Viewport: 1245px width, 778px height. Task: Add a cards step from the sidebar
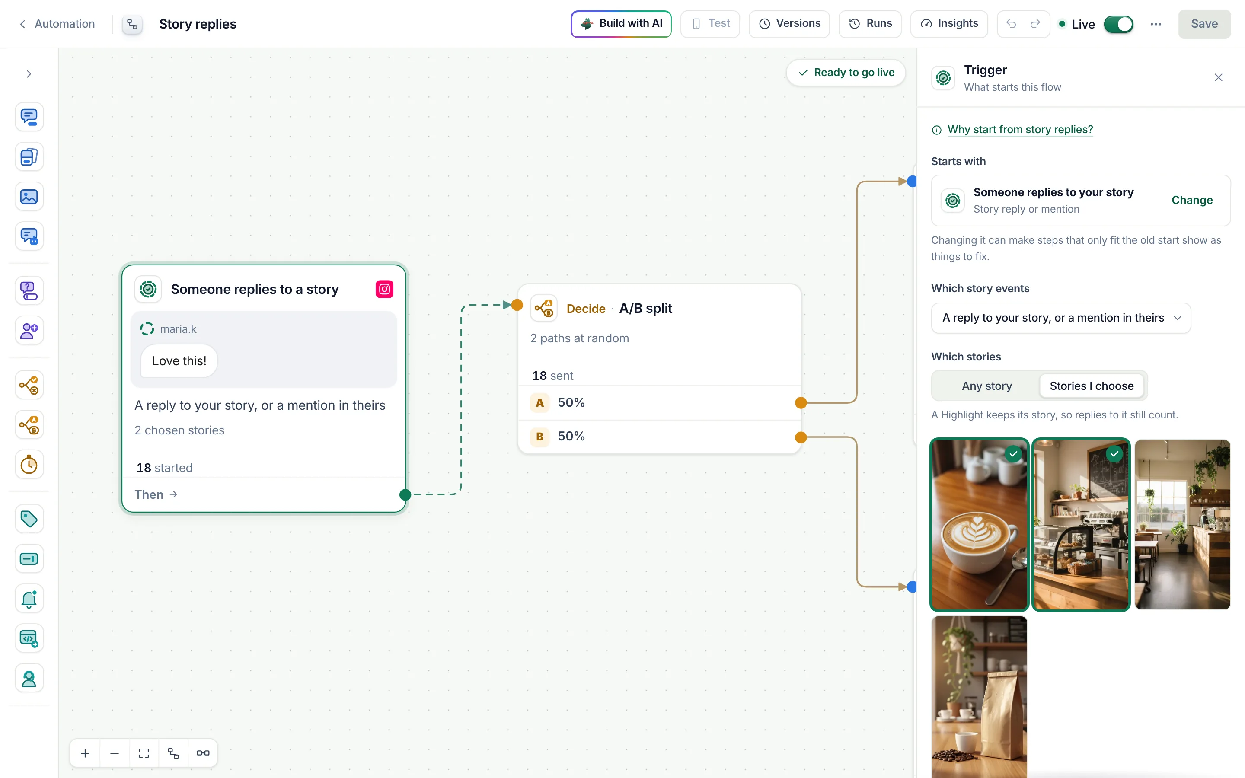pyautogui.click(x=29, y=157)
